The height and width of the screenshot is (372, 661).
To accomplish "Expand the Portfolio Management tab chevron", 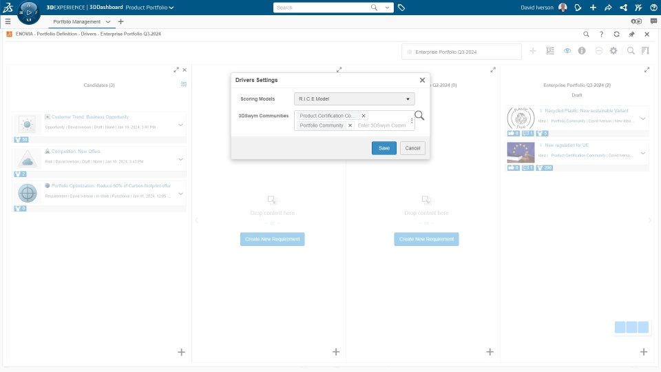I will click(x=108, y=21).
